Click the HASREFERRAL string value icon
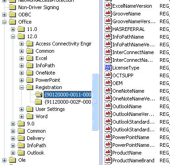The width and height of the screenshot is (170, 165). tap(108, 29)
